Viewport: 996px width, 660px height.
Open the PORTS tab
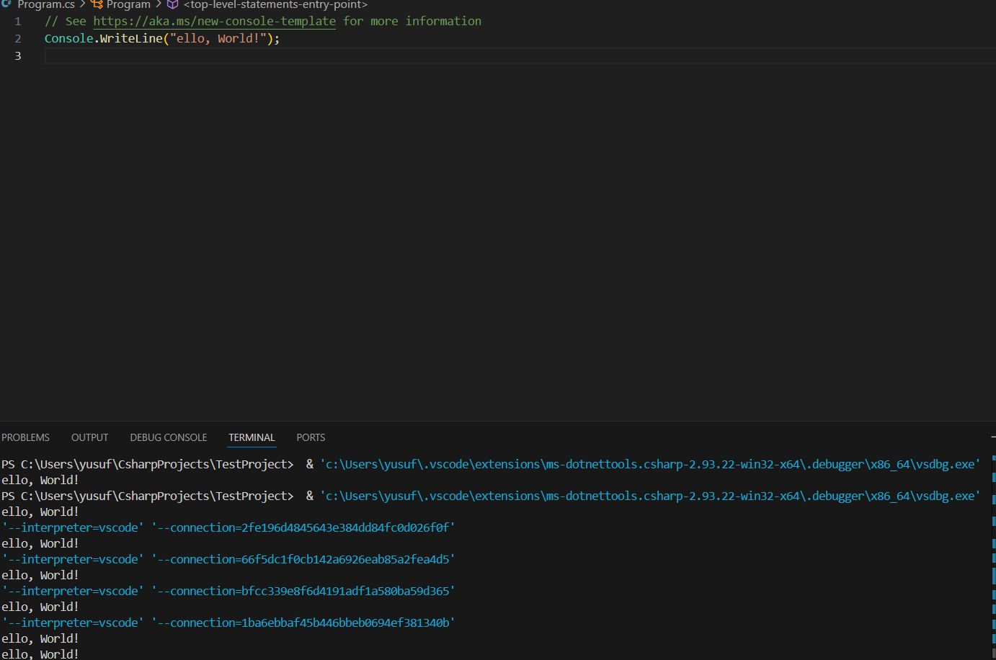click(x=311, y=437)
